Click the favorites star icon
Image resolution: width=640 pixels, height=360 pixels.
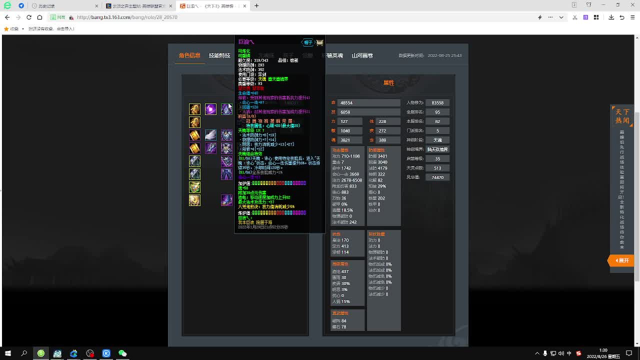[7, 29]
